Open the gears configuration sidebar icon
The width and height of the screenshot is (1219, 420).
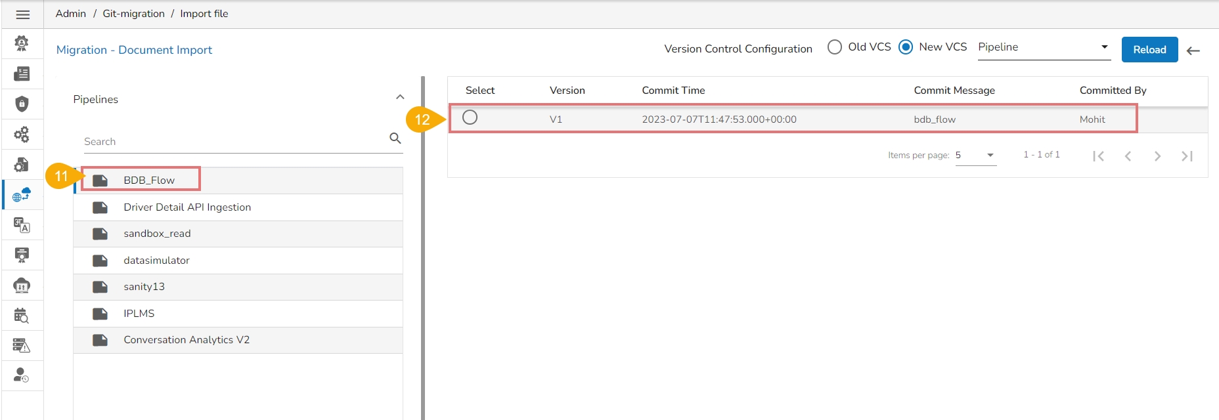click(22, 135)
